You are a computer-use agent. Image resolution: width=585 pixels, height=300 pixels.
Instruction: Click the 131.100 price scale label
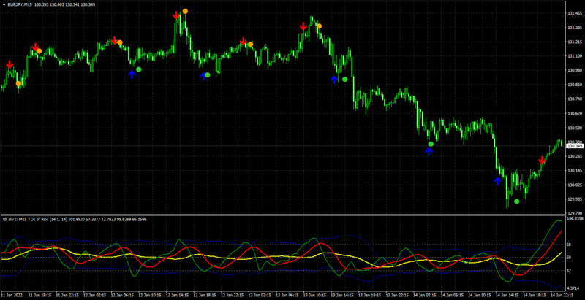click(575, 56)
